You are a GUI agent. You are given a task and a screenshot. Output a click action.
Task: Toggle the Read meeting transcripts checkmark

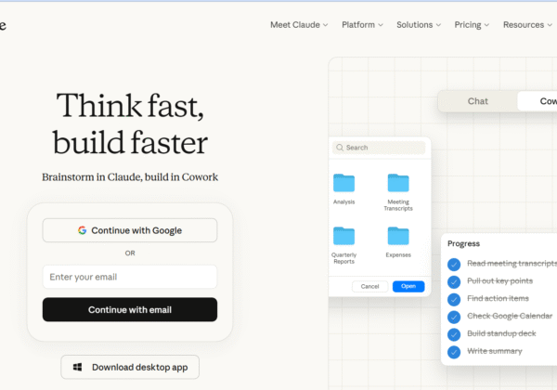(454, 264)
